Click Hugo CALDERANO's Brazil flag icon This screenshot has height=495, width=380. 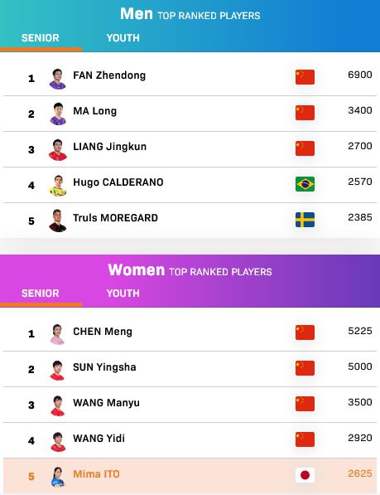(x=305, y=184)
